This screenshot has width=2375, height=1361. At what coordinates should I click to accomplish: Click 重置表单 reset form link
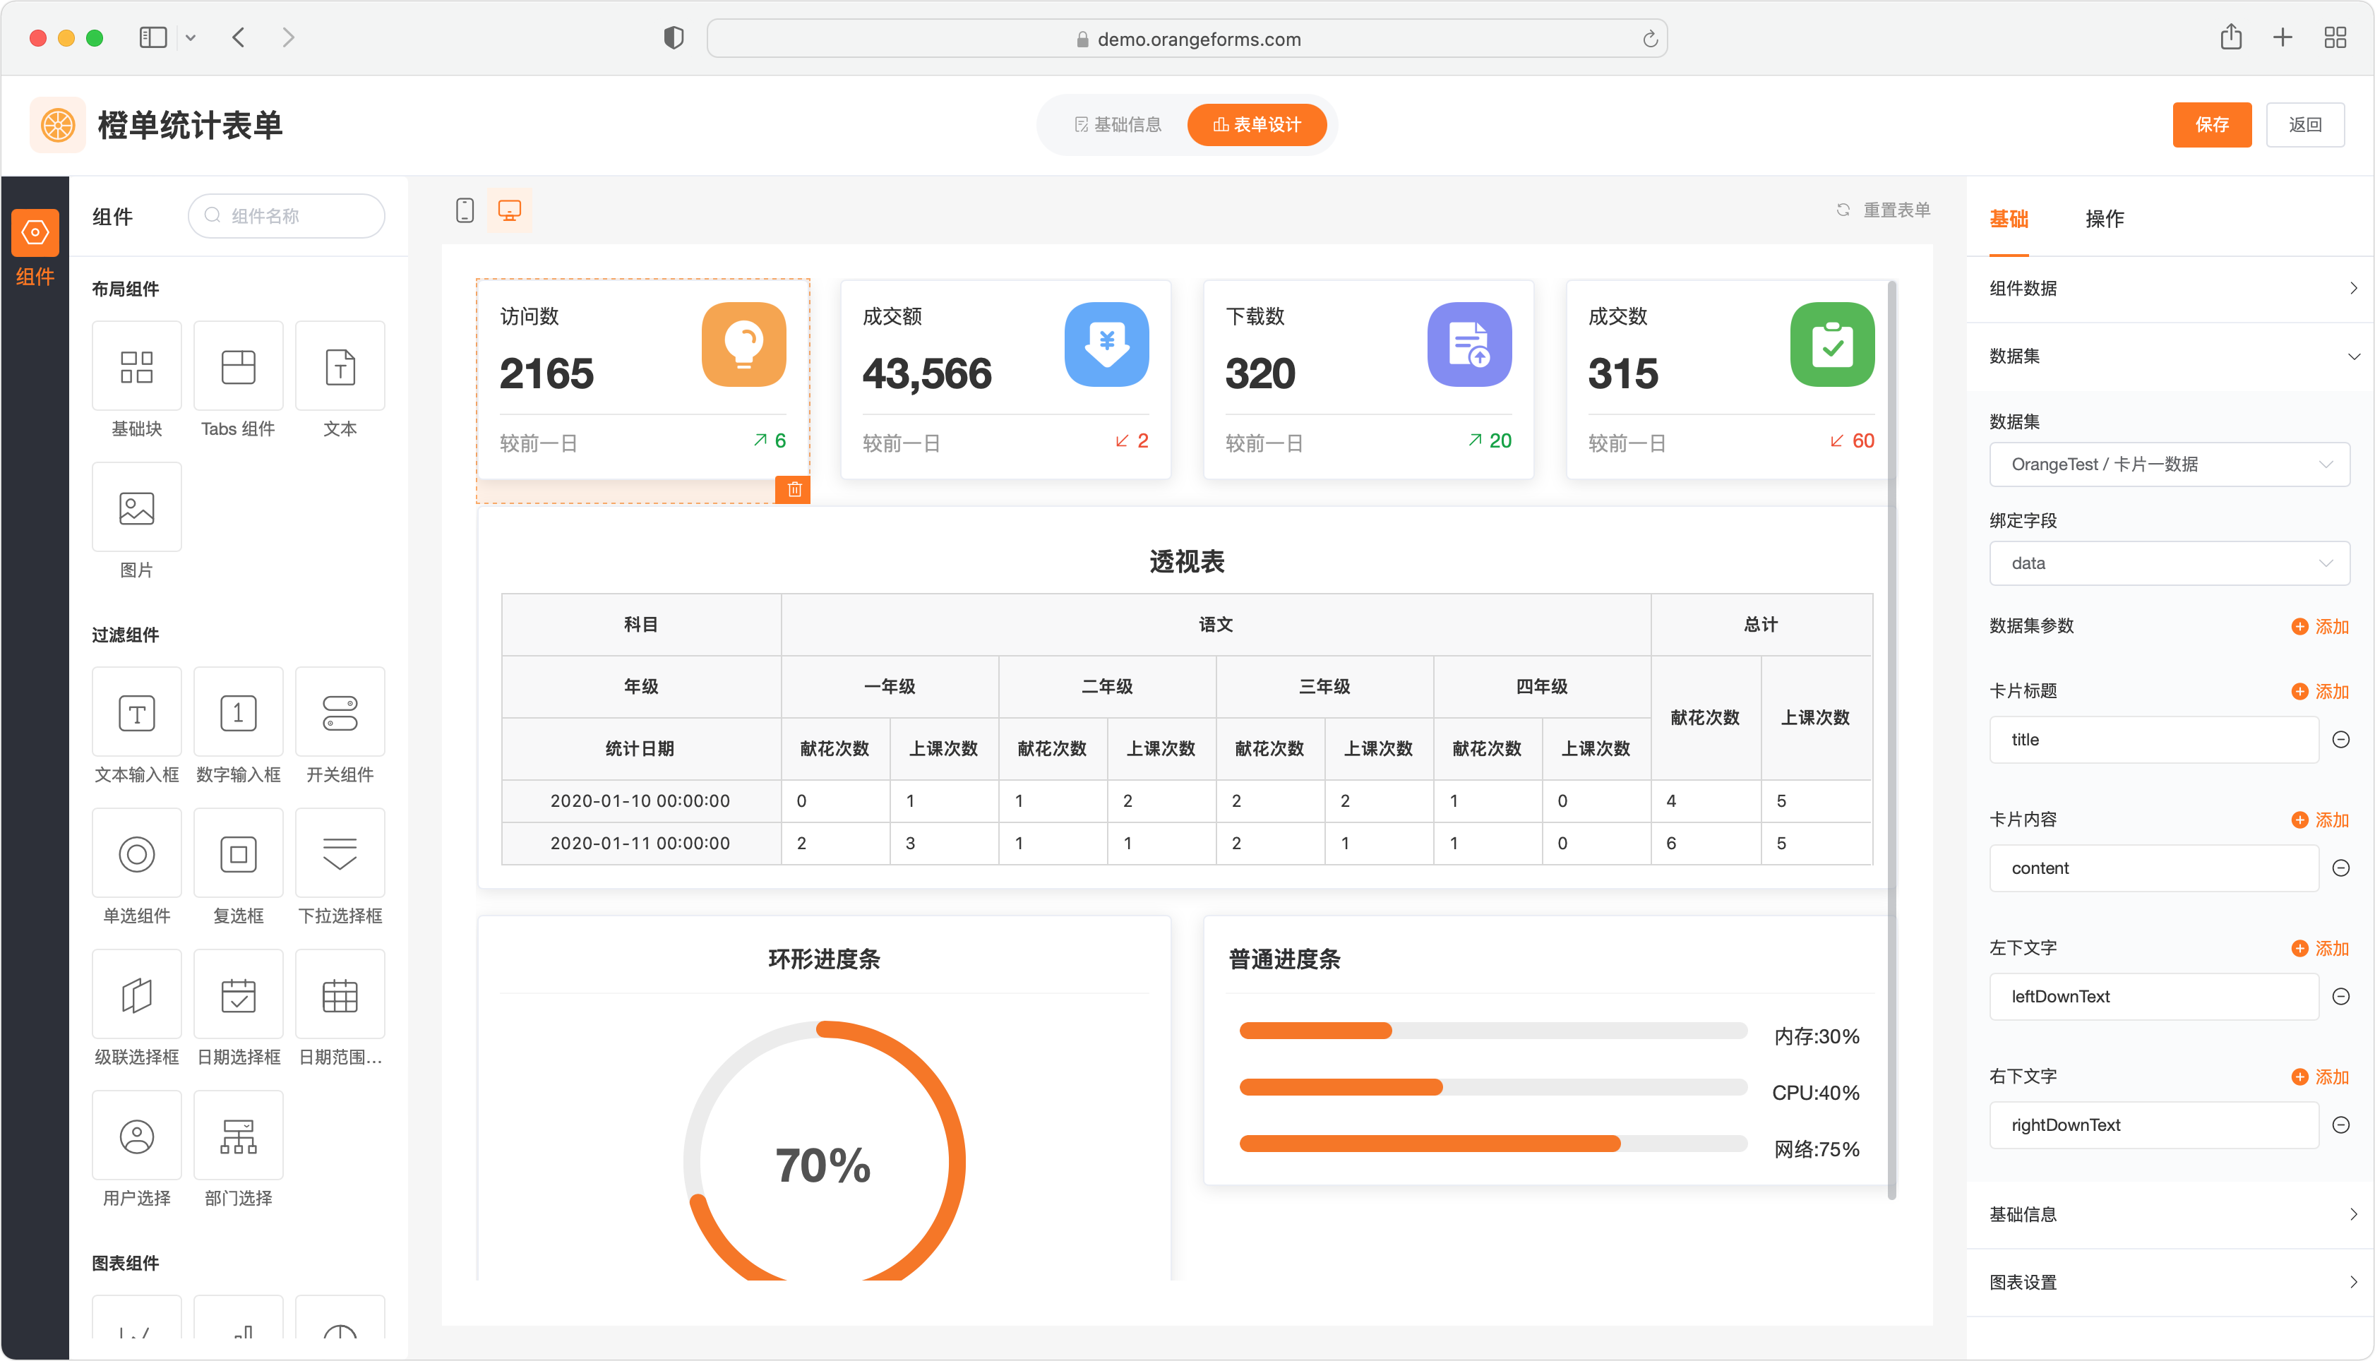1884,210
